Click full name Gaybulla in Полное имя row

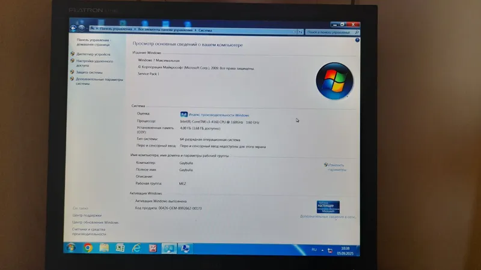tap(186, 170)
